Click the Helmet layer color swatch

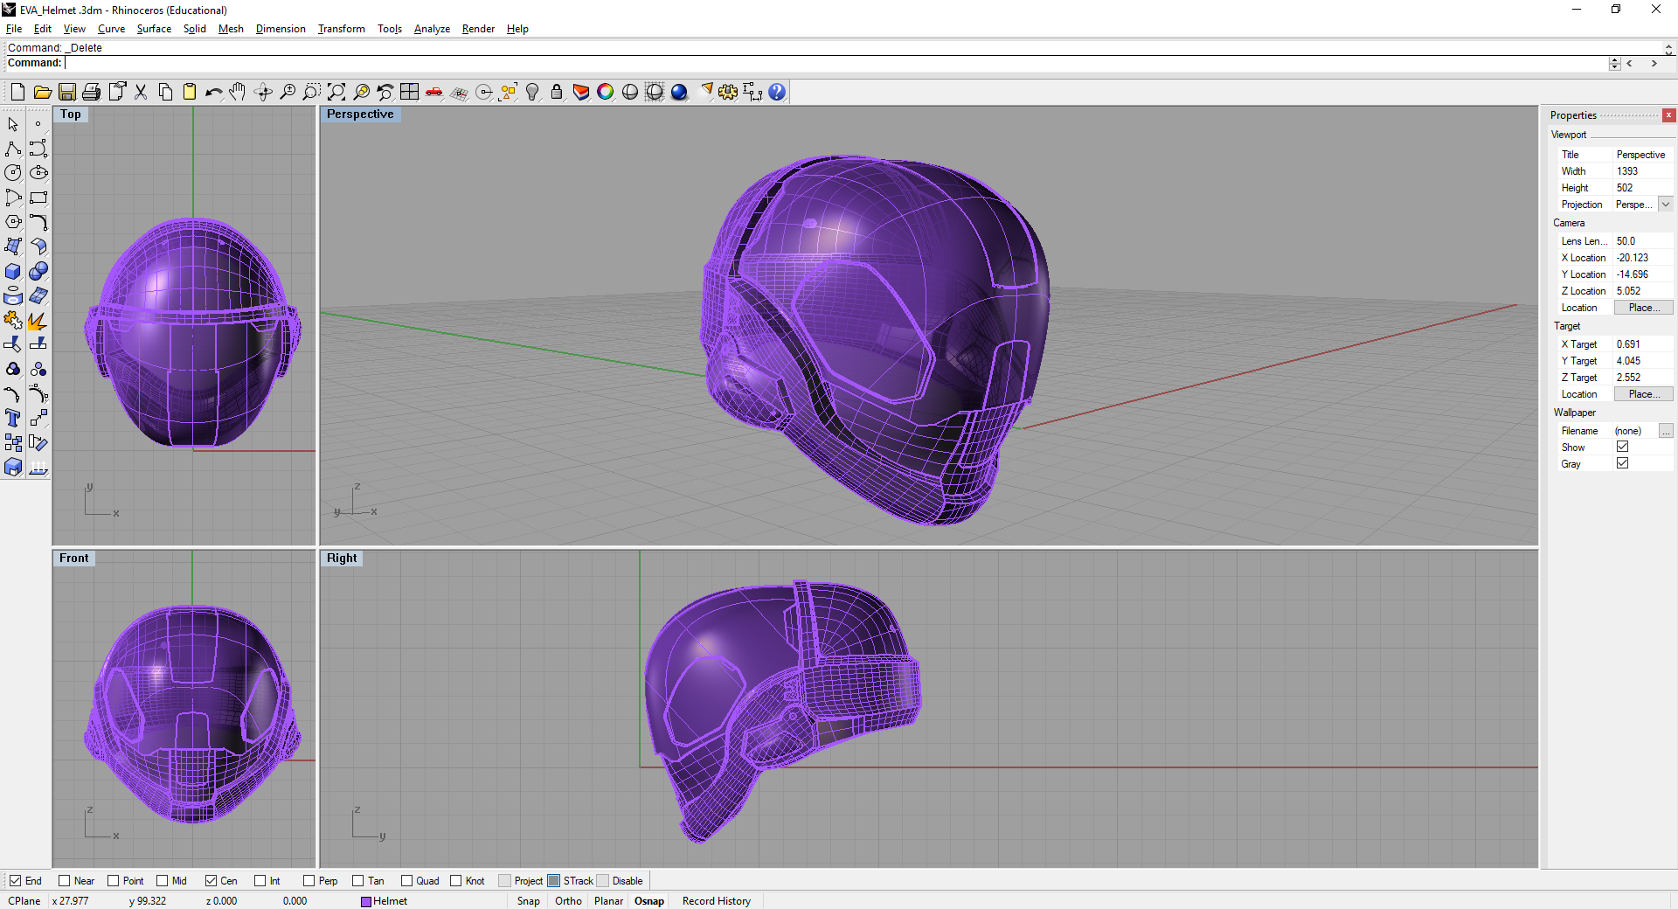366,901
